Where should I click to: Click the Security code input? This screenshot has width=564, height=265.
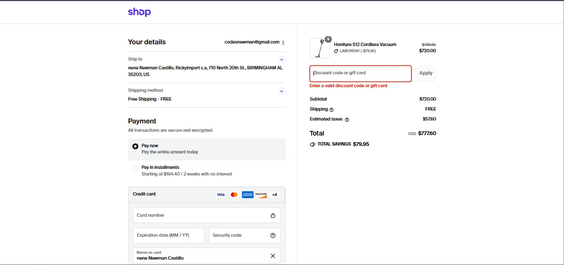pyautogui.click(x=239, y=235)
